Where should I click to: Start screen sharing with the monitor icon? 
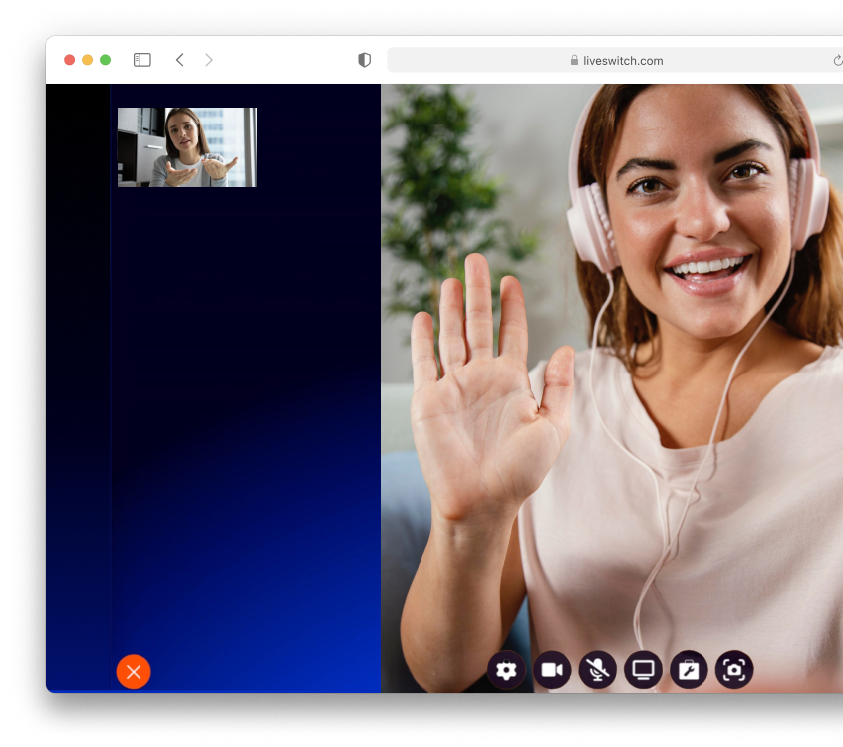644,670
